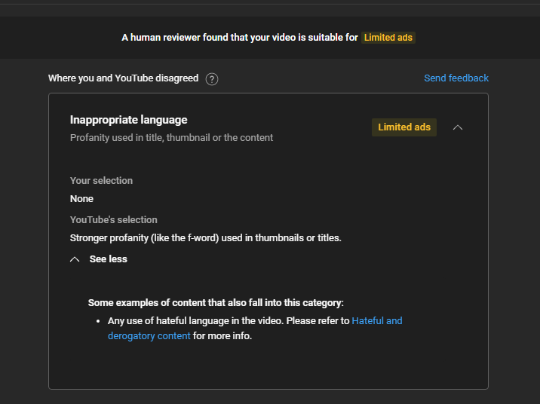The height and width of the screenshot is (404, 540).
Task: Click 'A human reviewer found' banner text
Action: point(240,38)
